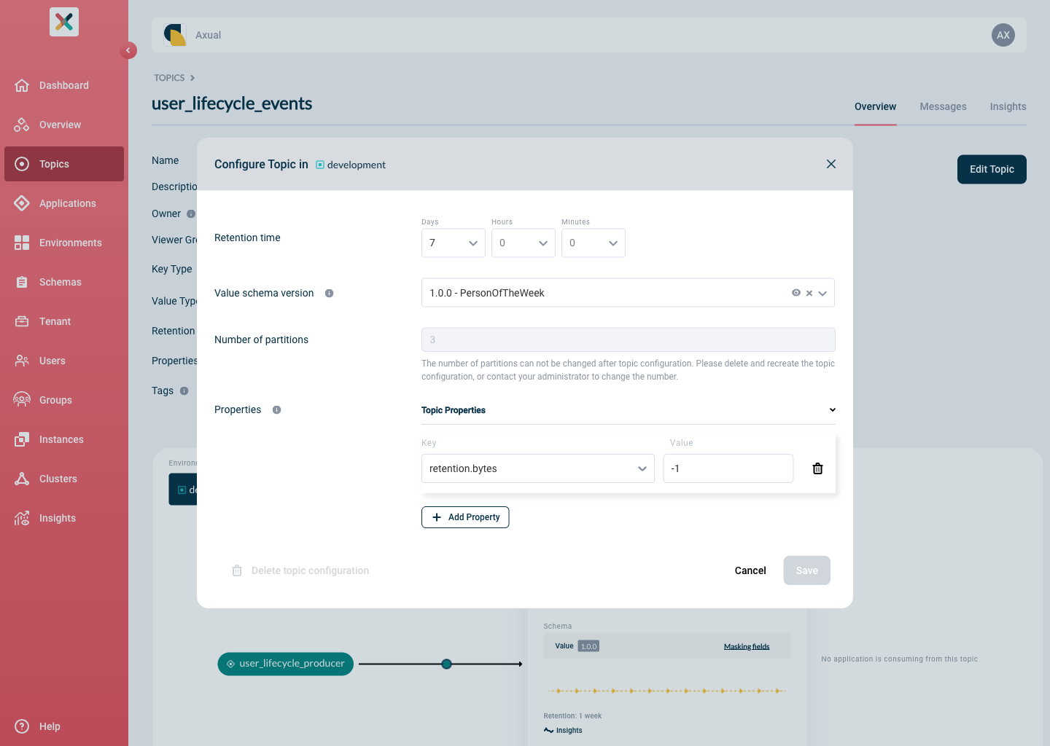Delete the retention.bytes property
This screenshot has width=1050, height=746.
pos(817,468)
